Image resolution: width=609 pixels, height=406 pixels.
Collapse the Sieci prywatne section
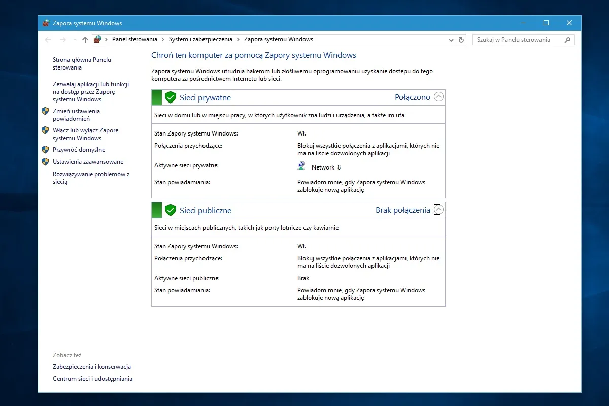click(x=437, y=96)
